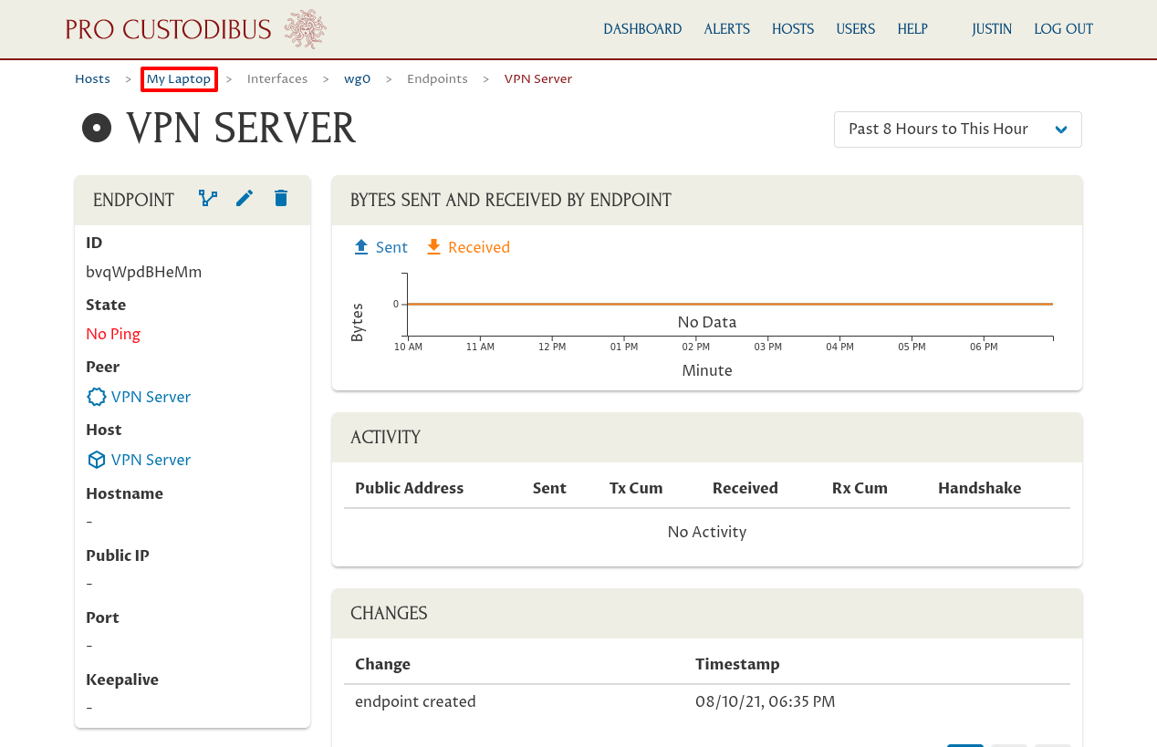Viewport: 1157px width, 747px height.
Task: Open the Host VPN Server link
Action: [x=151, y=460]
